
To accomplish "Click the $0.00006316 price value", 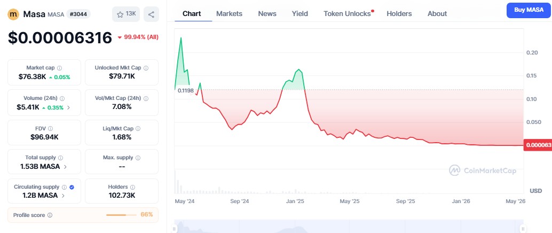I will (x=60, y=38).
